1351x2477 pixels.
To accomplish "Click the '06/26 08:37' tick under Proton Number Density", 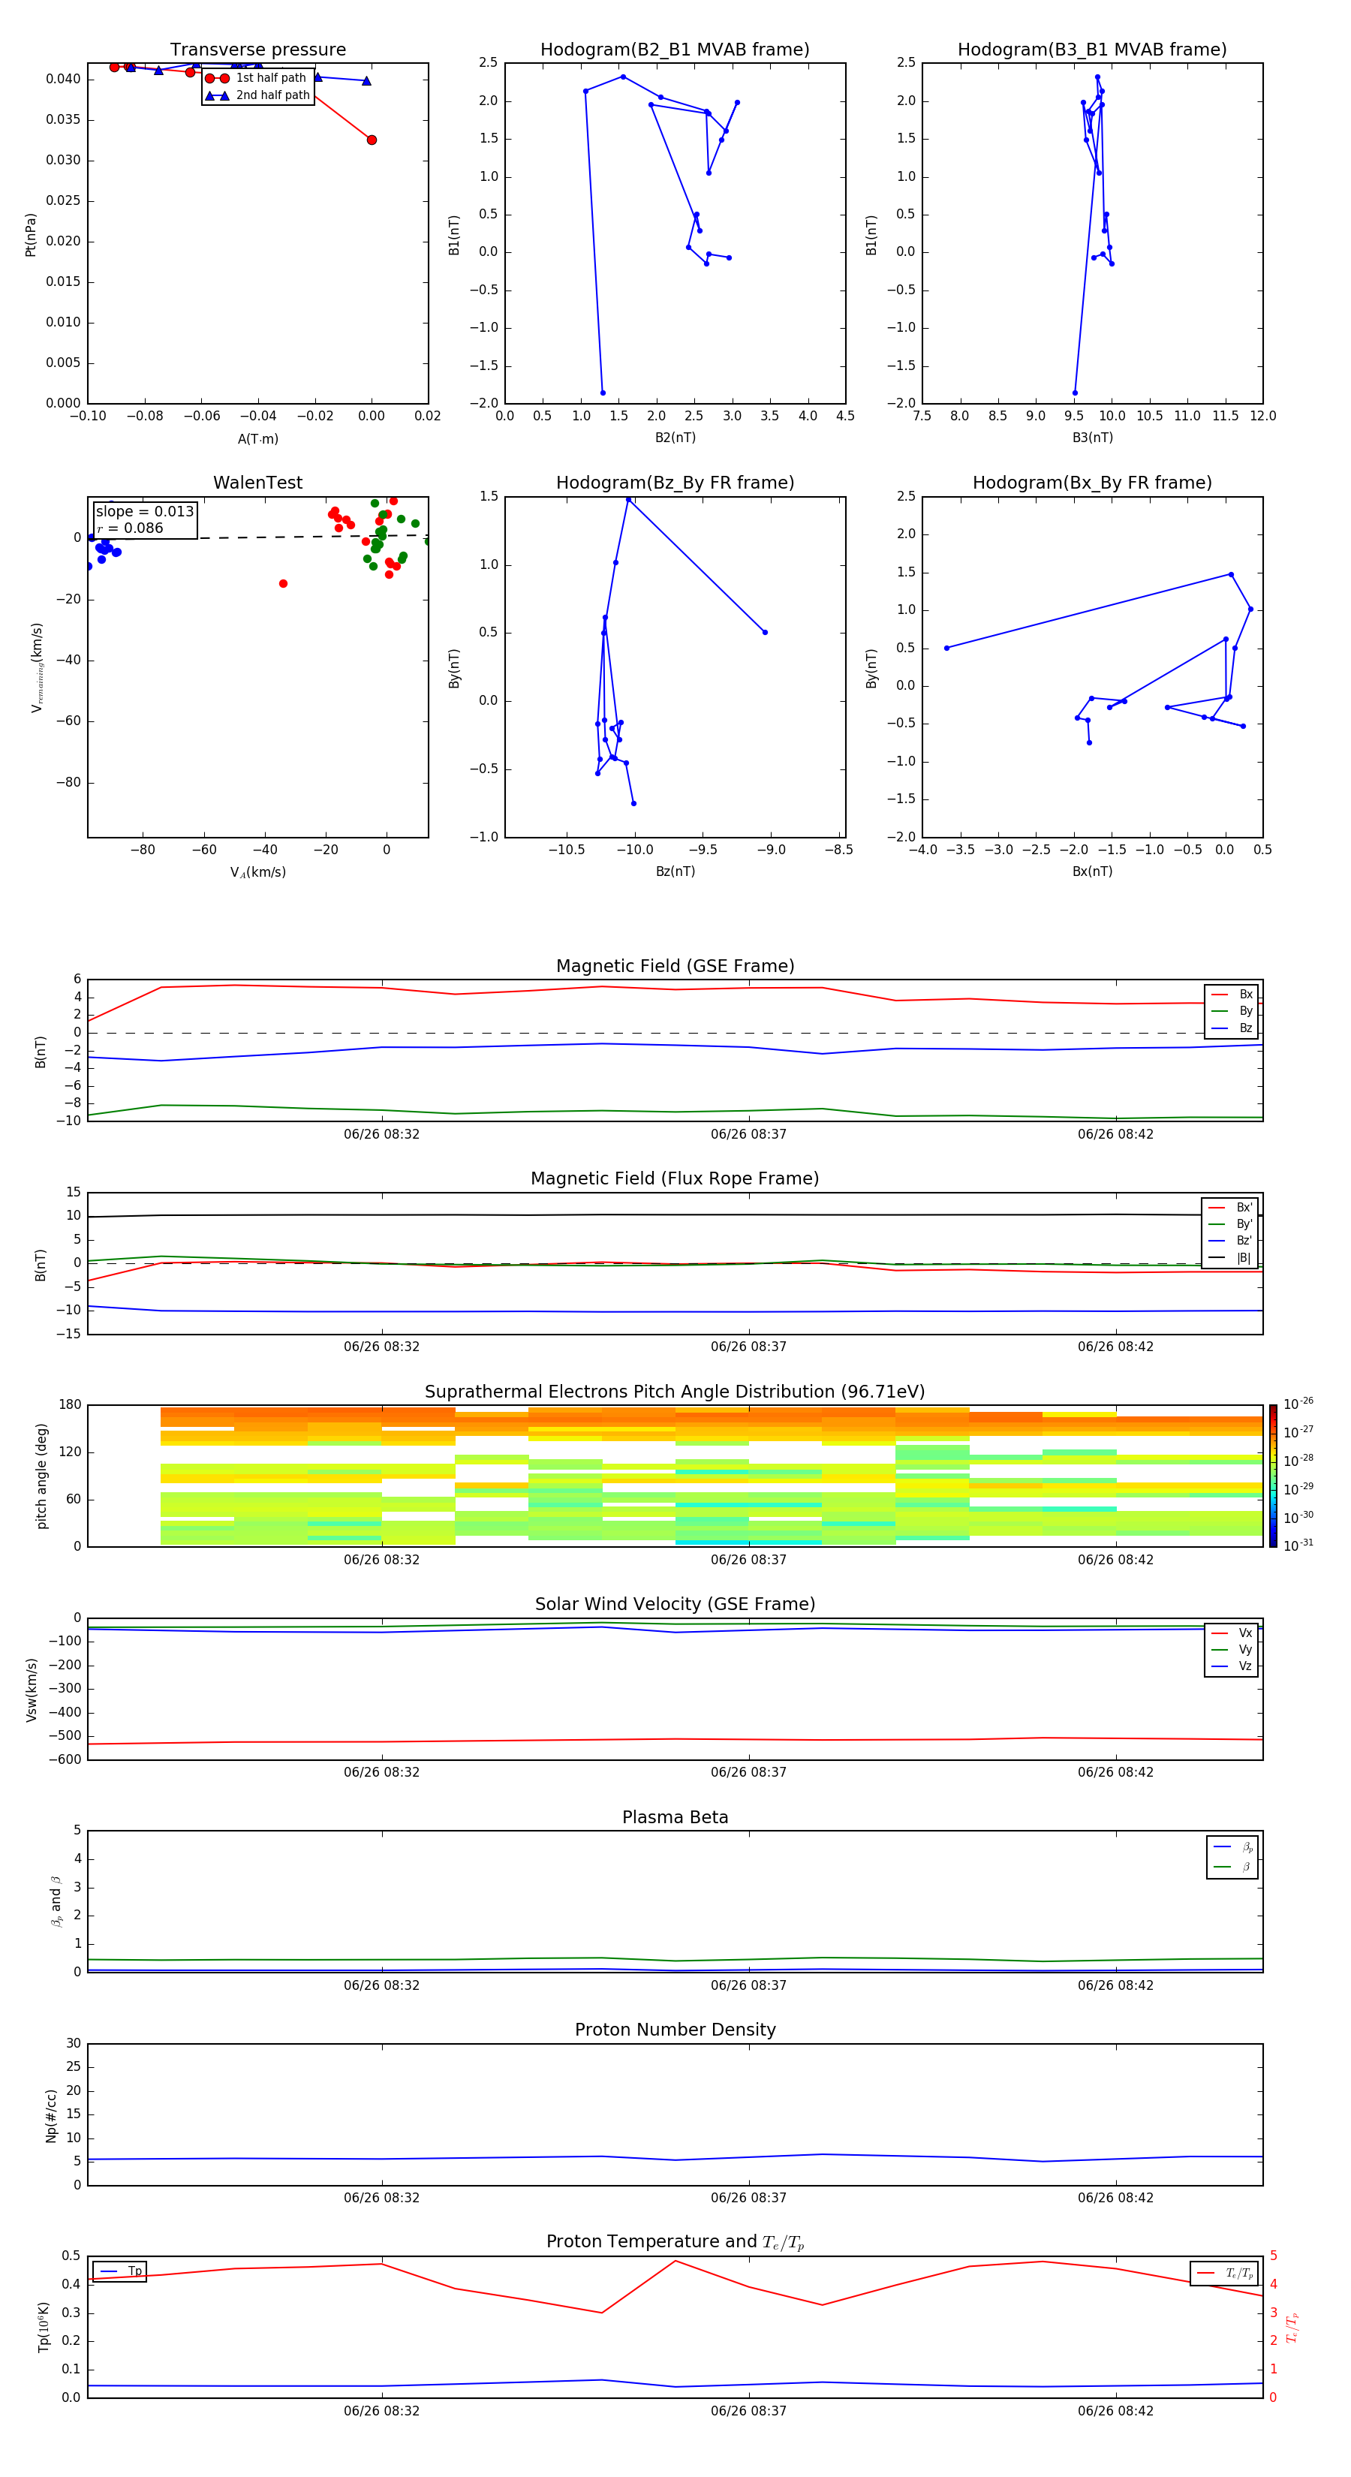I will 748,2197.
